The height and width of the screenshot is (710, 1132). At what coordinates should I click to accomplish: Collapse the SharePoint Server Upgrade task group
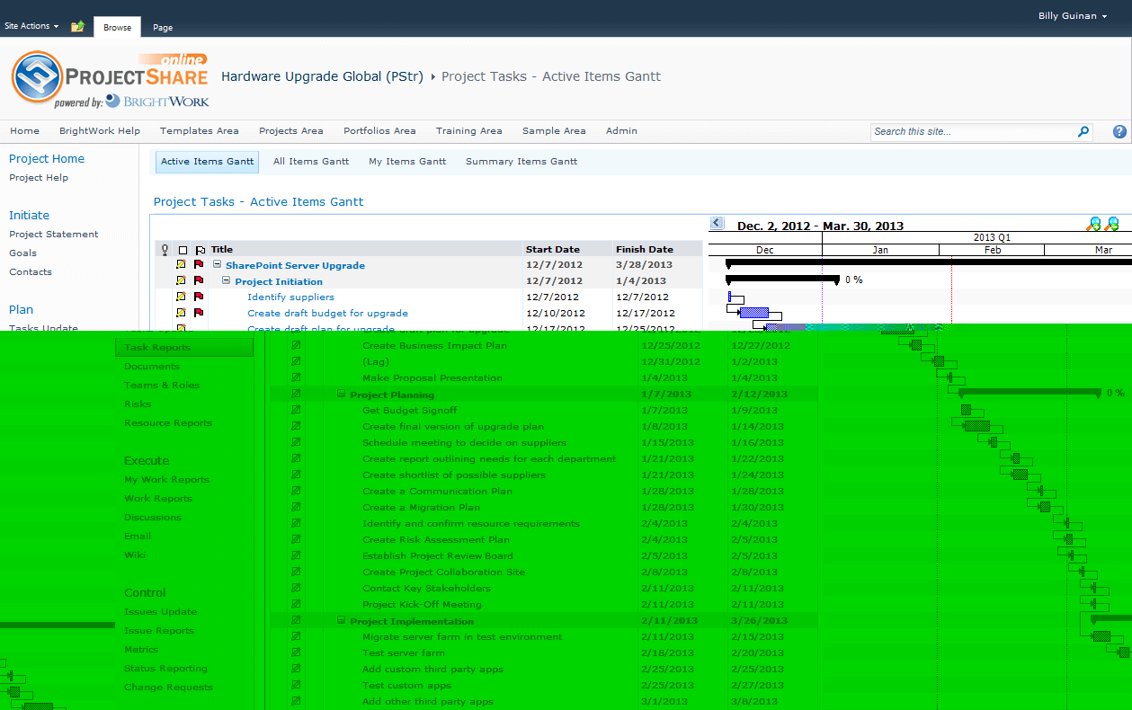point(218,265)
